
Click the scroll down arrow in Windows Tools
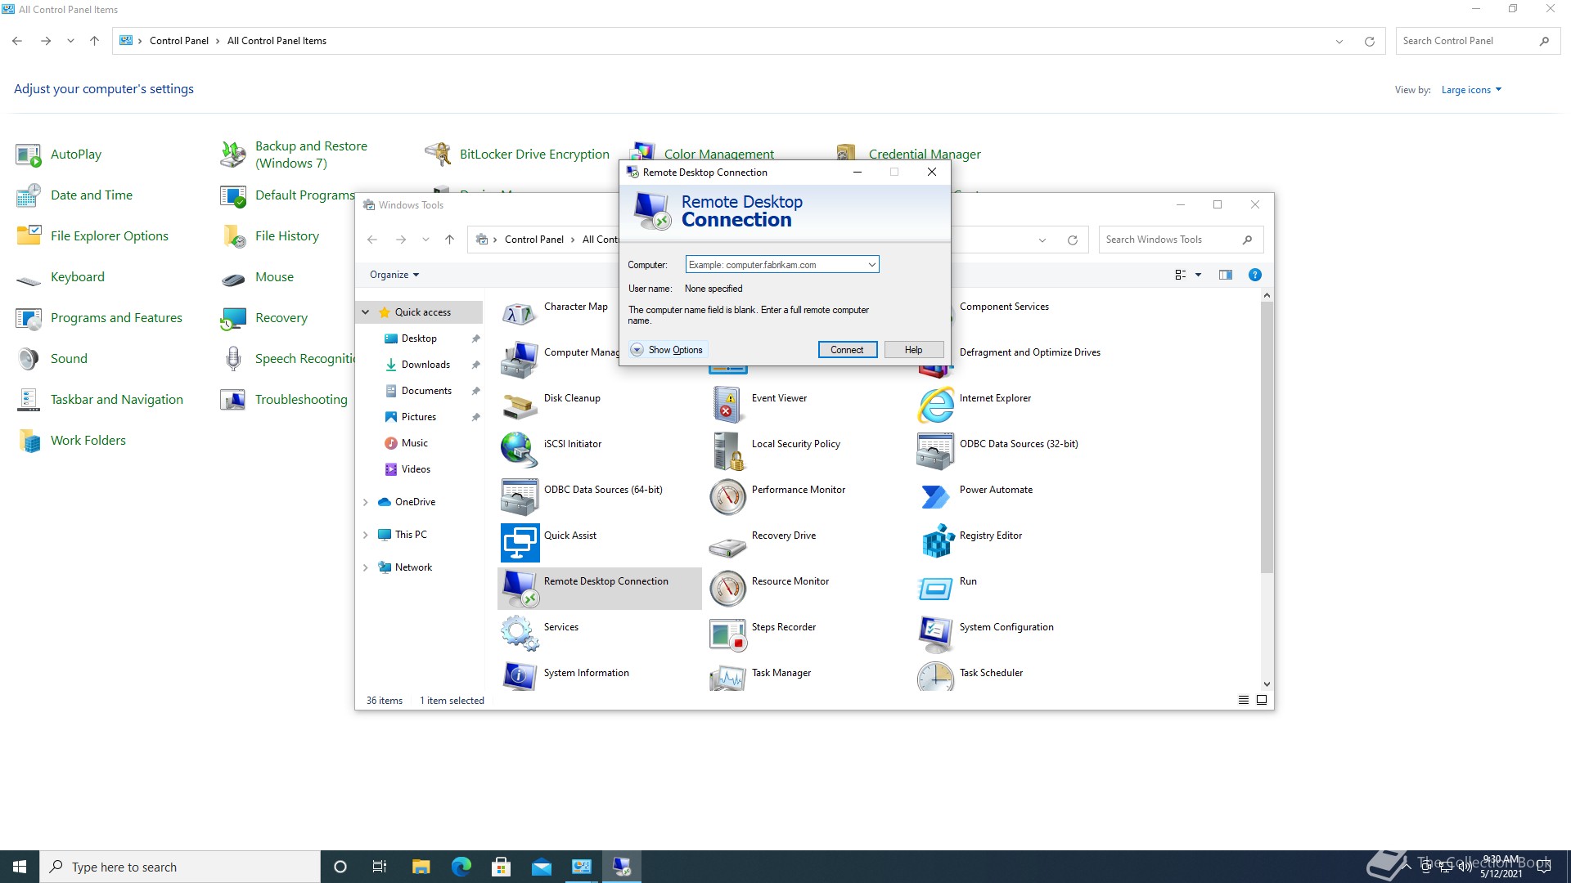[1267, 684]
